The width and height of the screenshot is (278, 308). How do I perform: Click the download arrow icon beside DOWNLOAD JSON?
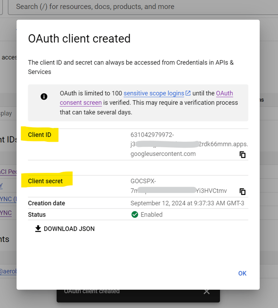click(x=38, y=229)
